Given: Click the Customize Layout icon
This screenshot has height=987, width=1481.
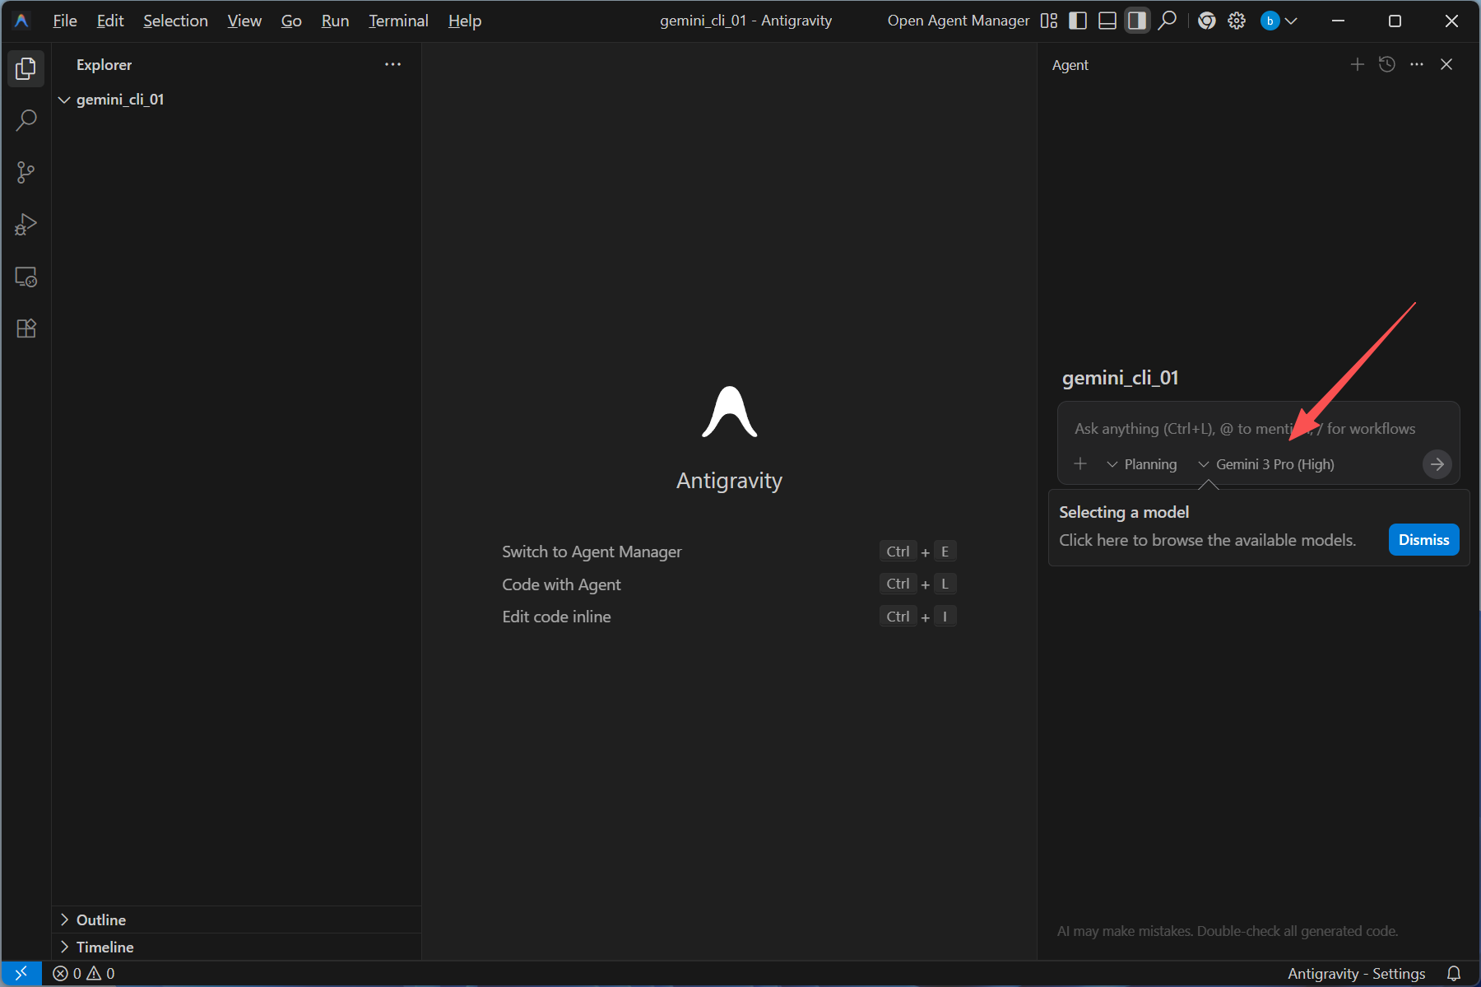Looking at the screenshot, I should coord(1049,21).
